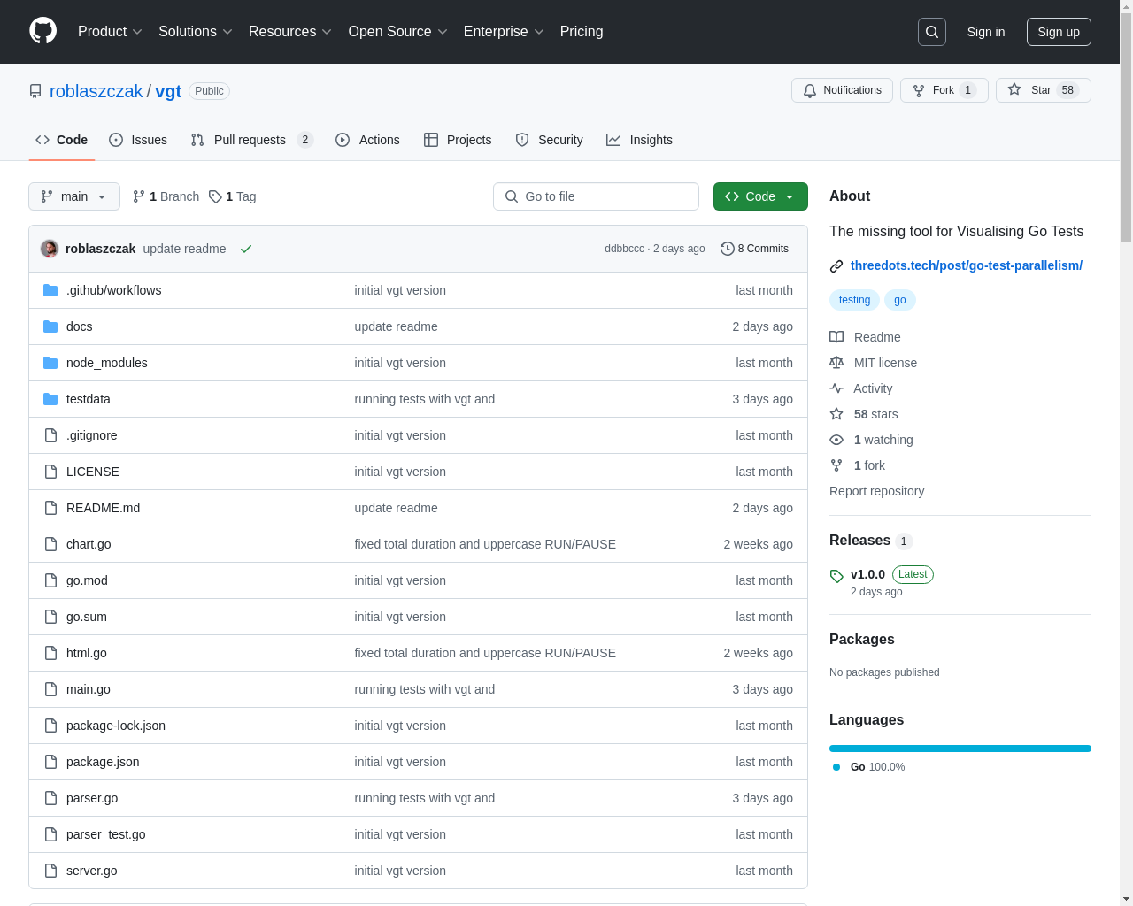Click the link chain icon in About
Image resolution: width=1133 pixels, height=906 pixels.
coord(836,266)
